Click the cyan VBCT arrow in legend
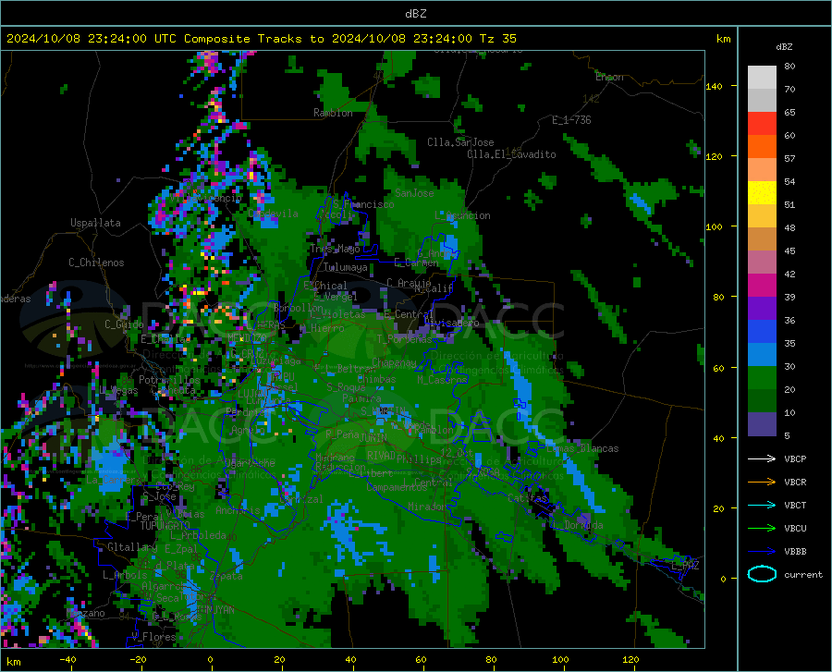Viewport: 832px width, 672px height. click(x=762, y=505)
